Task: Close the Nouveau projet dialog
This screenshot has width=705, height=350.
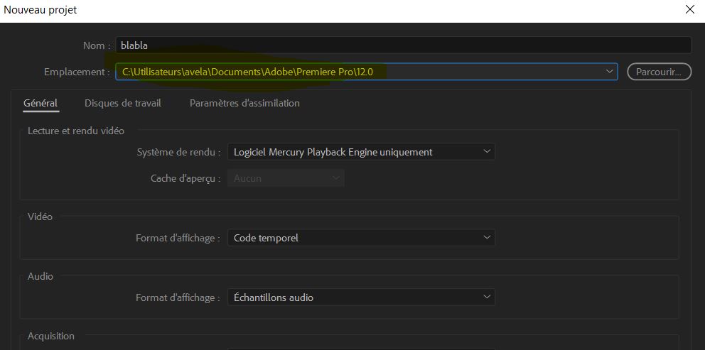Action: tap(689, 9)
